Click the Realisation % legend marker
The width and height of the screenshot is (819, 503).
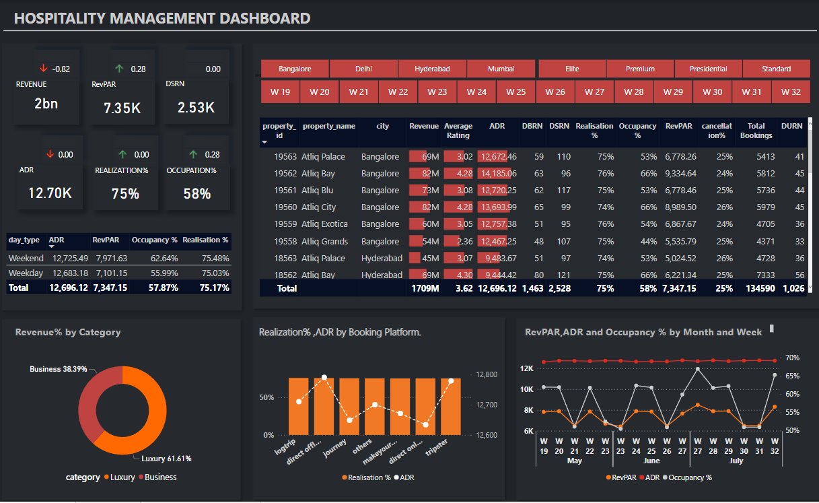pyautogui.click(x=345, y=477)
